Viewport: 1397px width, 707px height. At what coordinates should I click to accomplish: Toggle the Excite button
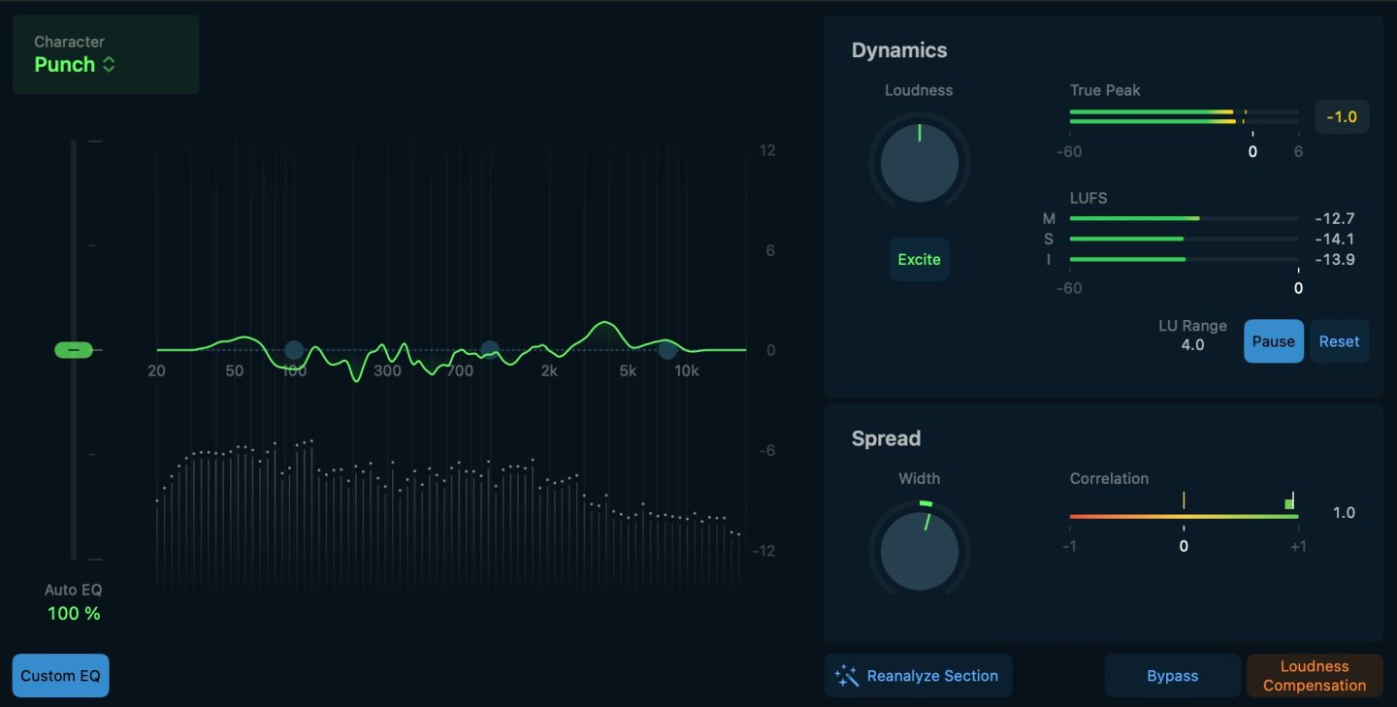tap(919, 259)
